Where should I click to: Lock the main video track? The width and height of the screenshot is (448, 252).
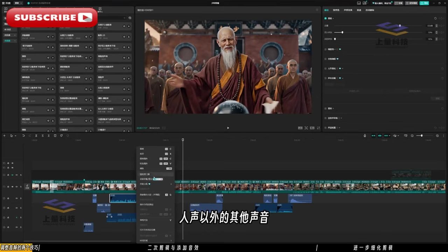click(x=8, y=187)
